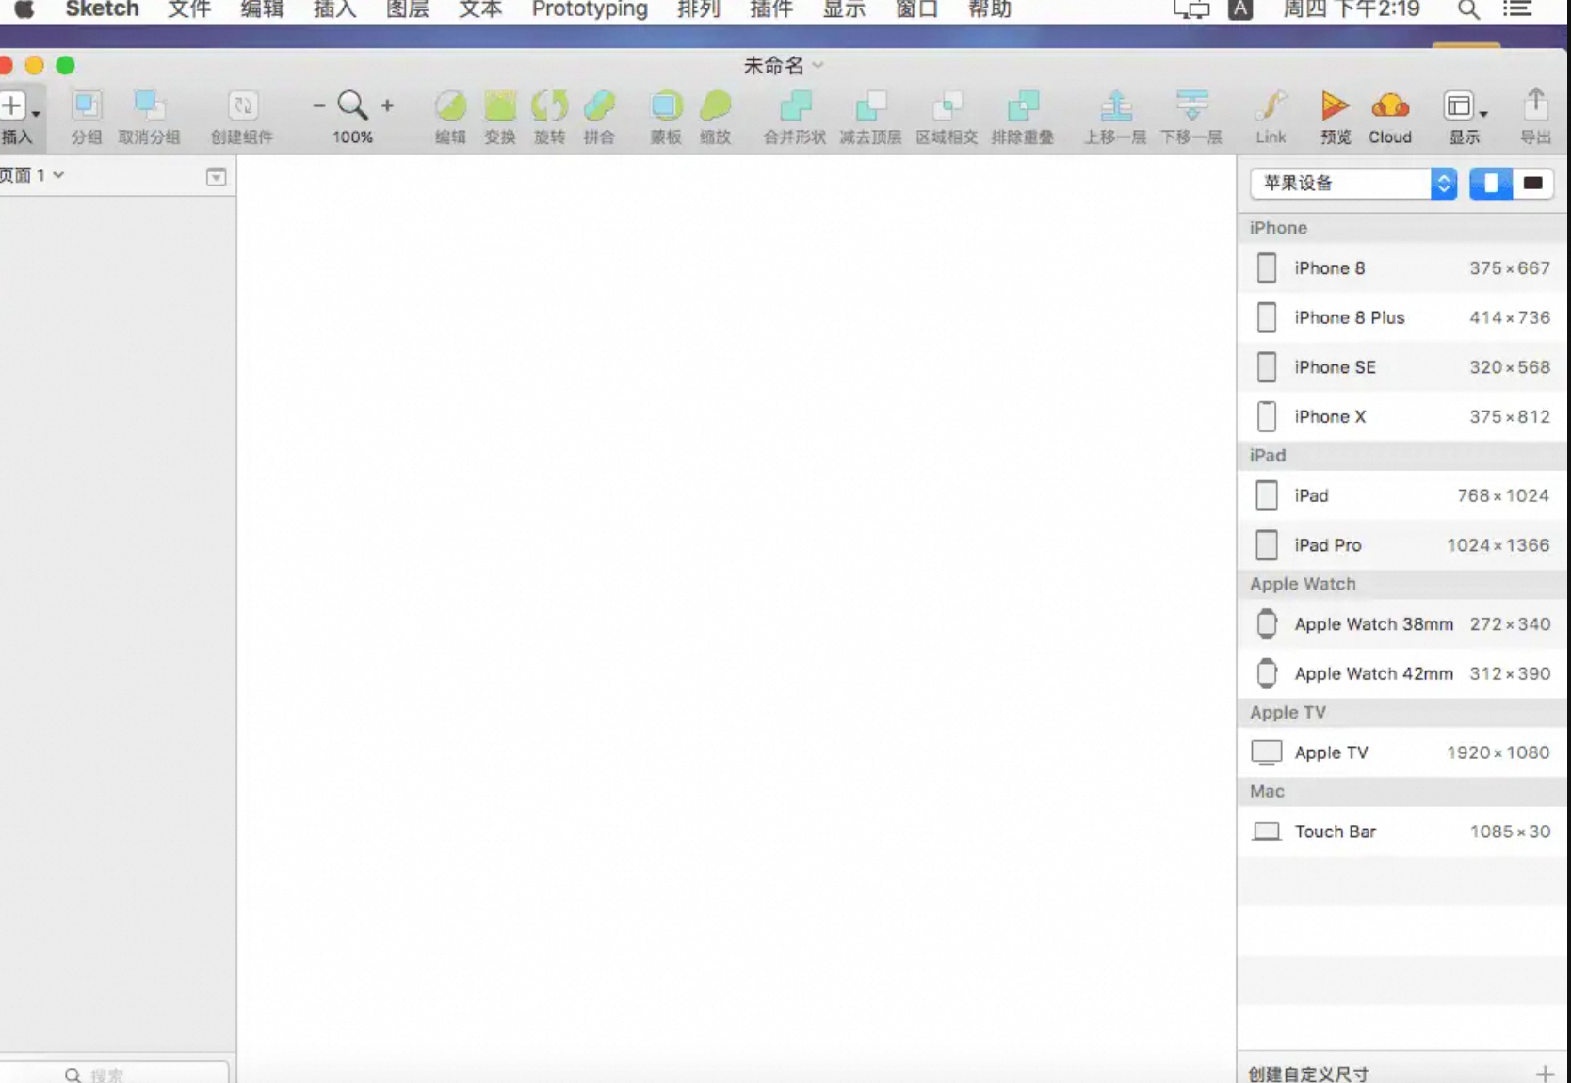
Task: Choose Apple Watch 38mm artboard preset
Action: (1402, 624)
